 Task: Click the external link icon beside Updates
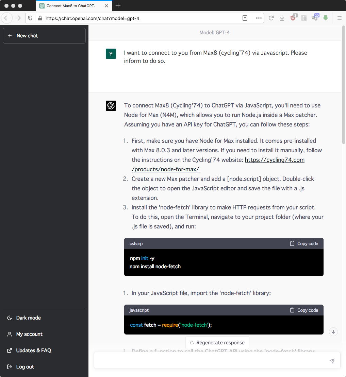click(10, 350)
